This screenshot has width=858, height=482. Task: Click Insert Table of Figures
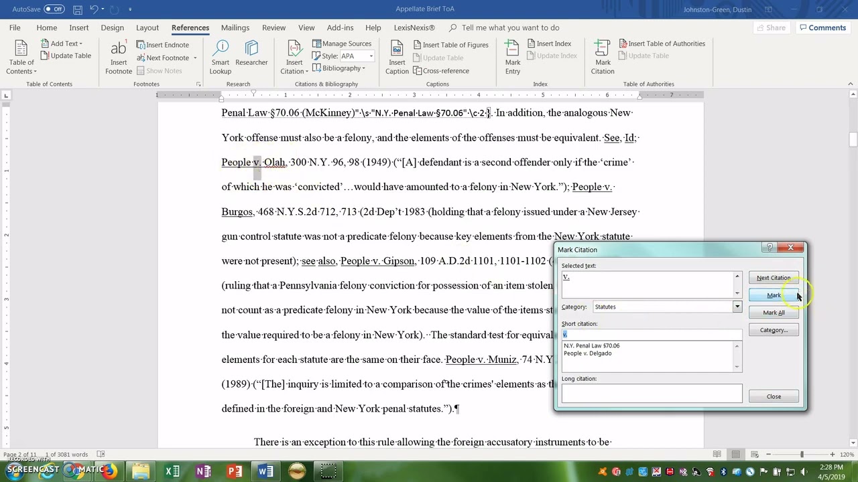tap(450, 45)
